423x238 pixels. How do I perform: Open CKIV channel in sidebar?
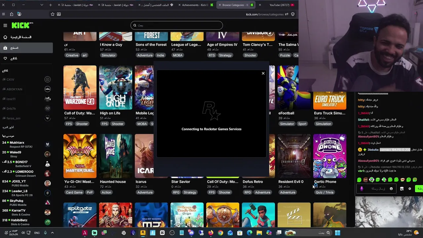click(26, 79)
